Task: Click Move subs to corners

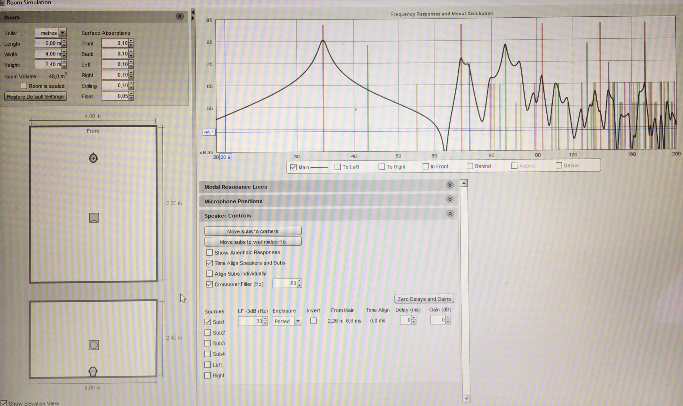Action: pyautogui.click(x=253, y=231)
